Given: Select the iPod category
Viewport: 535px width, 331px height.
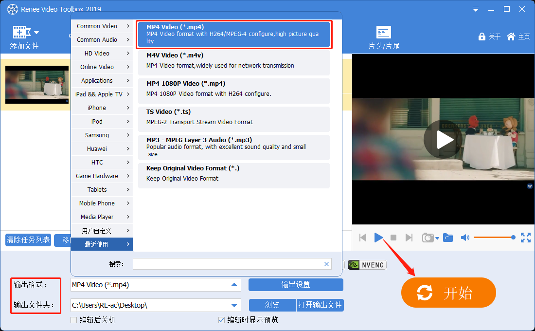Looking at the screenshot, I should coord(102,122).
